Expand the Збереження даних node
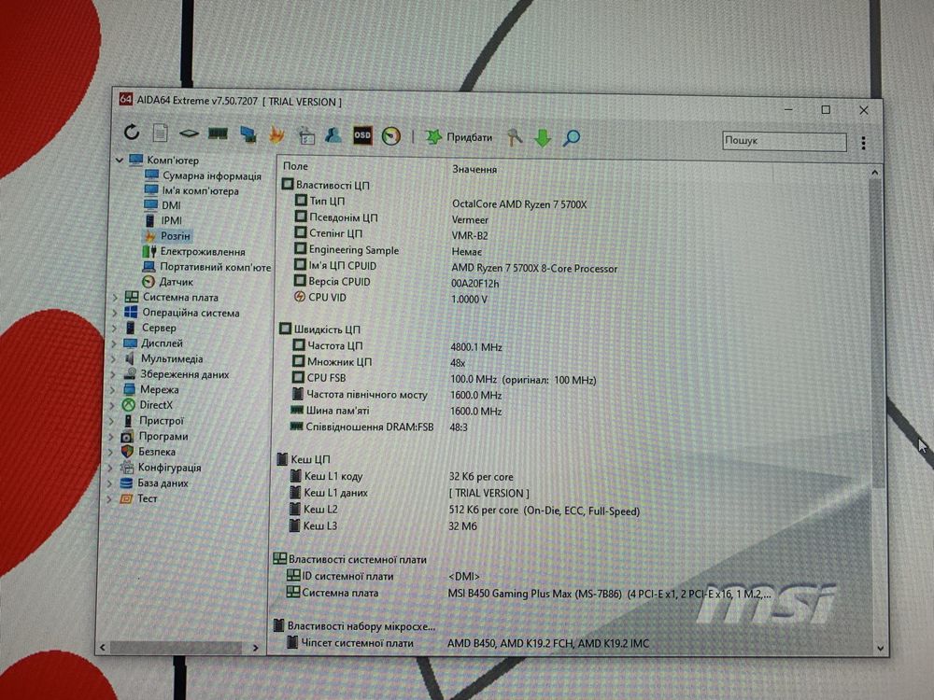 (x=113, y=374)
